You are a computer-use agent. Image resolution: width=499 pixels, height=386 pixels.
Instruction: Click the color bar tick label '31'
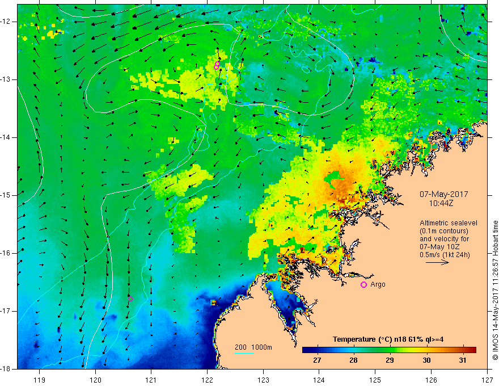[463, 360]
